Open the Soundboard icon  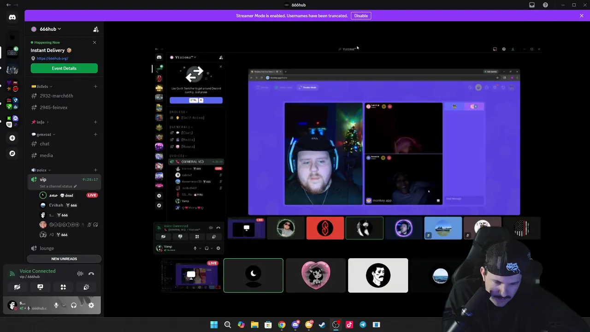[x=86, y=287]
